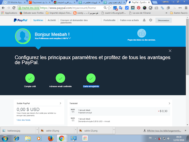Open dropdown arrow for baklawaa.jpg download
This screenshot has width=189, height=142.
pyautogui.click(x=37, y=130)
